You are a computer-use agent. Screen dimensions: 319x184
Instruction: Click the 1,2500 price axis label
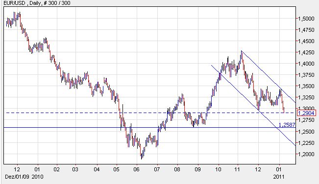306,132
